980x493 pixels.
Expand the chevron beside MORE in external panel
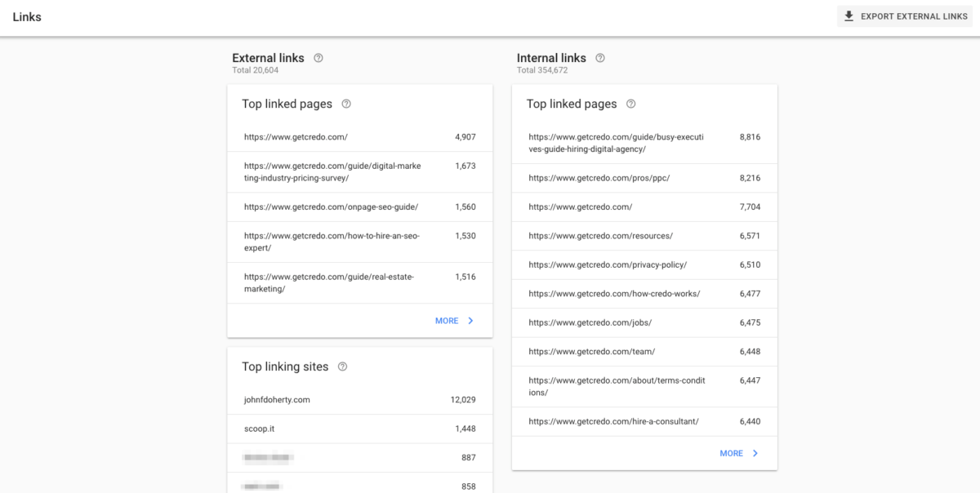471,321
